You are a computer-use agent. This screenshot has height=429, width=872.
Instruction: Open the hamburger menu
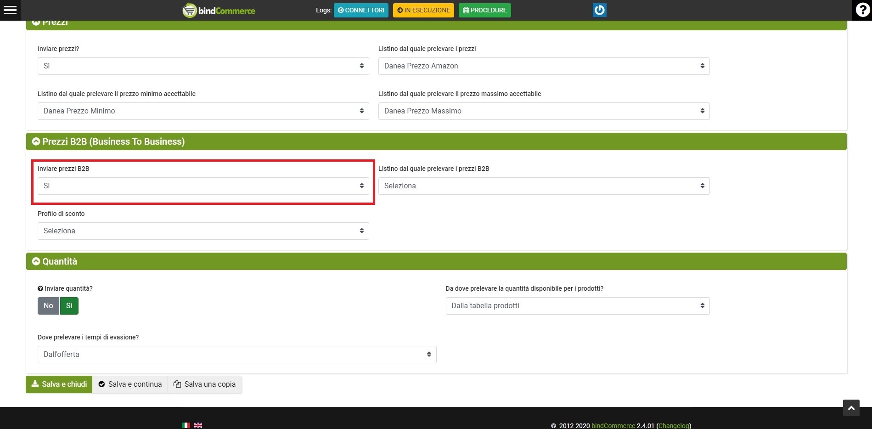[x=10, y=10]
